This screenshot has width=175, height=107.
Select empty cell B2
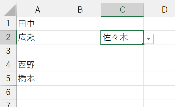coord(80,37)
